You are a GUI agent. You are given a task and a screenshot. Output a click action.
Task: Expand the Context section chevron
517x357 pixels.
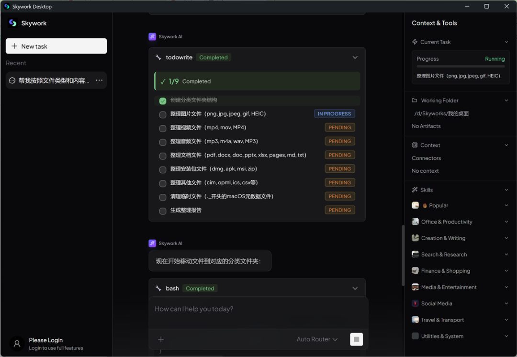tap(506, 145)
